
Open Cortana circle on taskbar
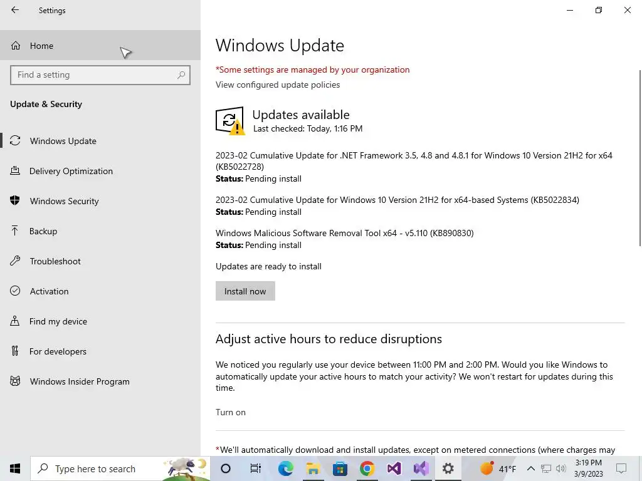click(226, 468)
